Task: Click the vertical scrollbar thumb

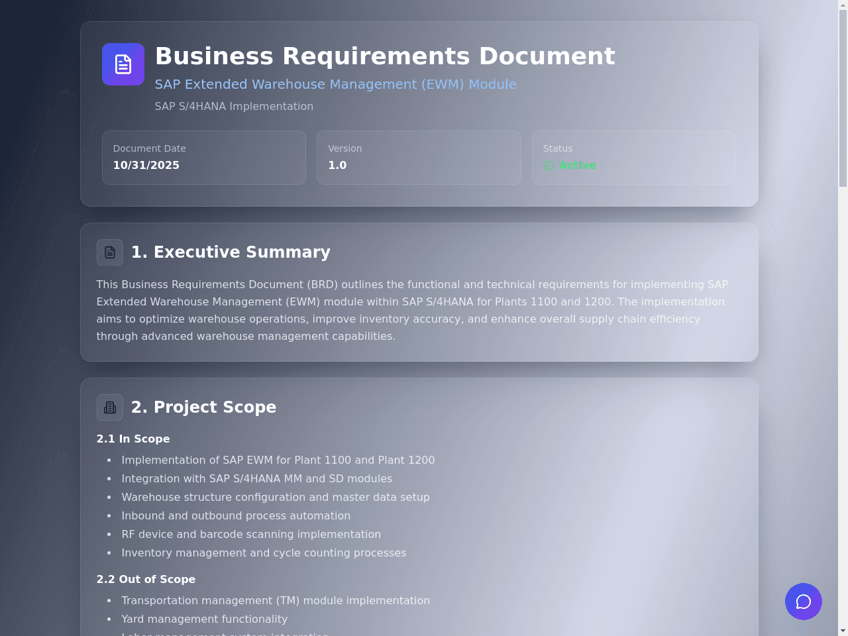Action: (843, 98)
